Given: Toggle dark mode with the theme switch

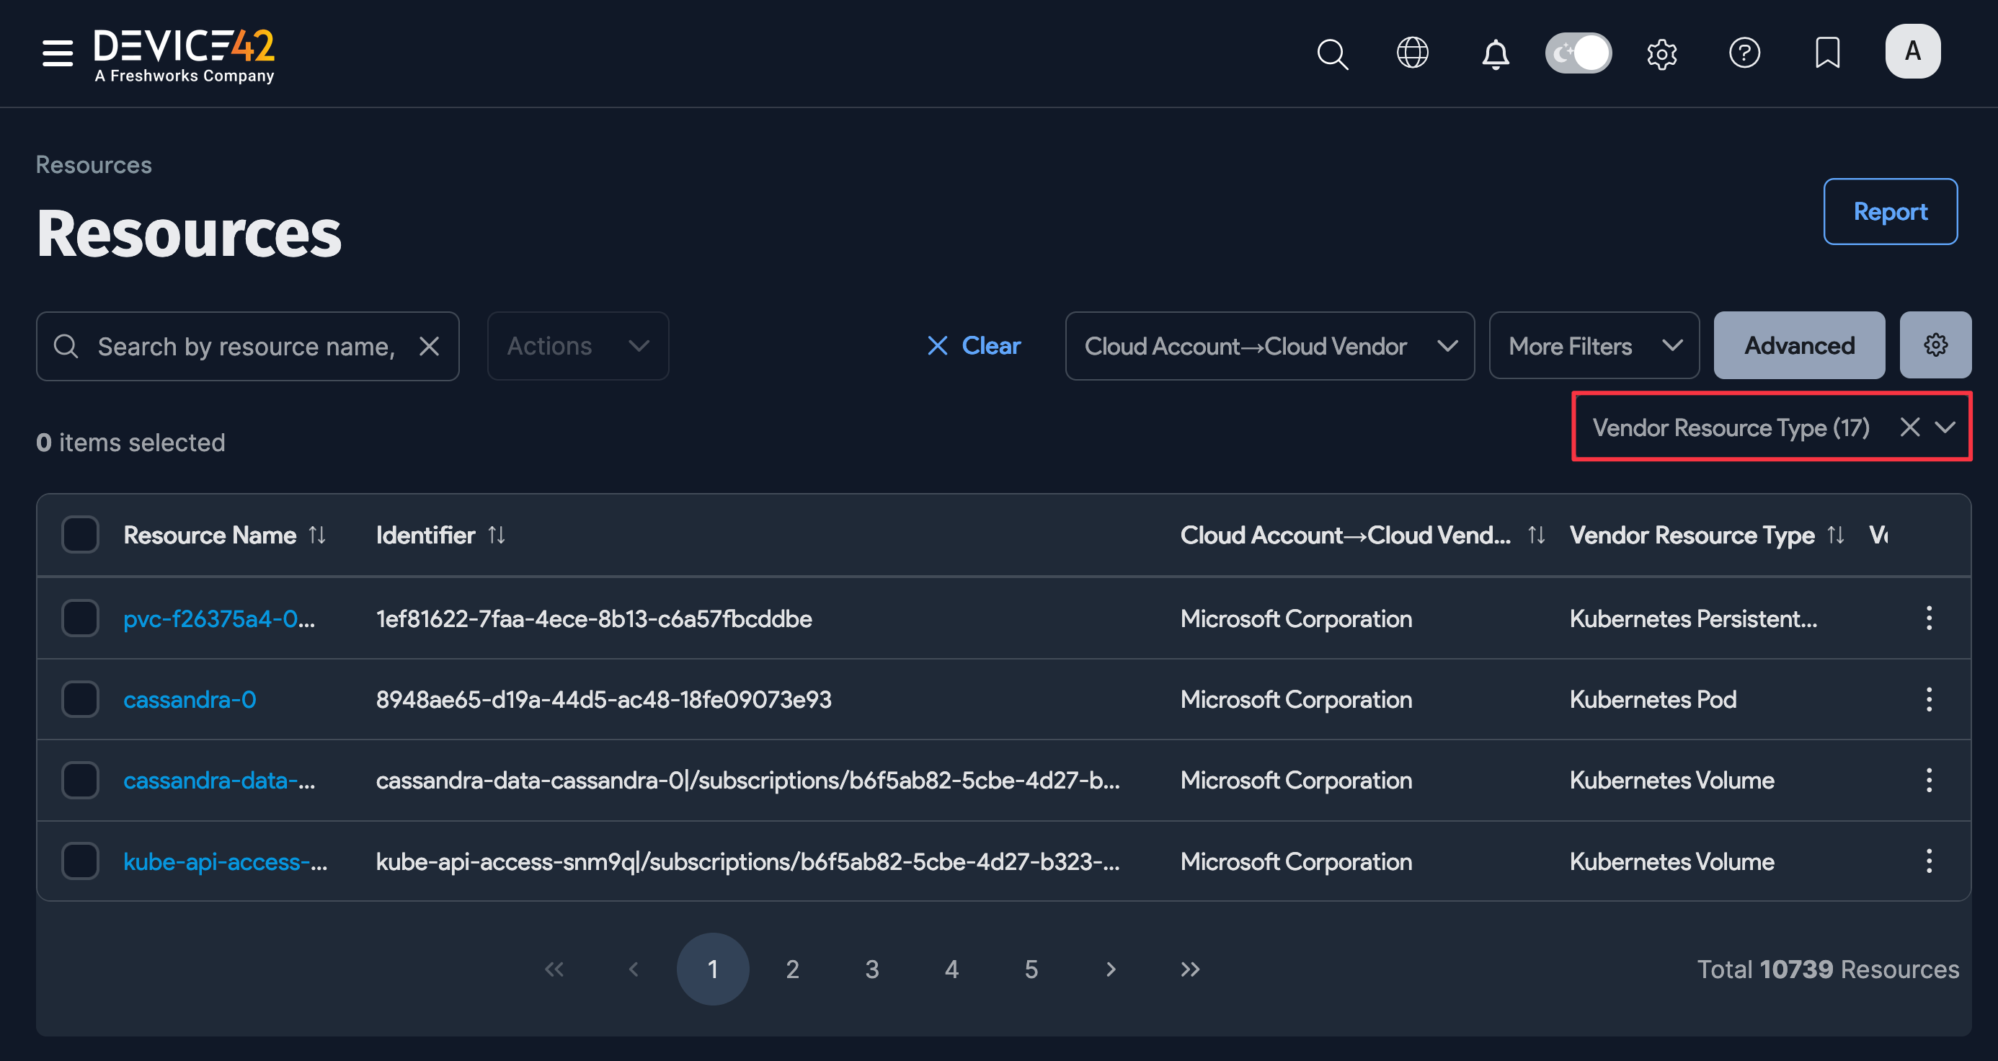Looking at the screenshot, I should (x=1579, y=53).
